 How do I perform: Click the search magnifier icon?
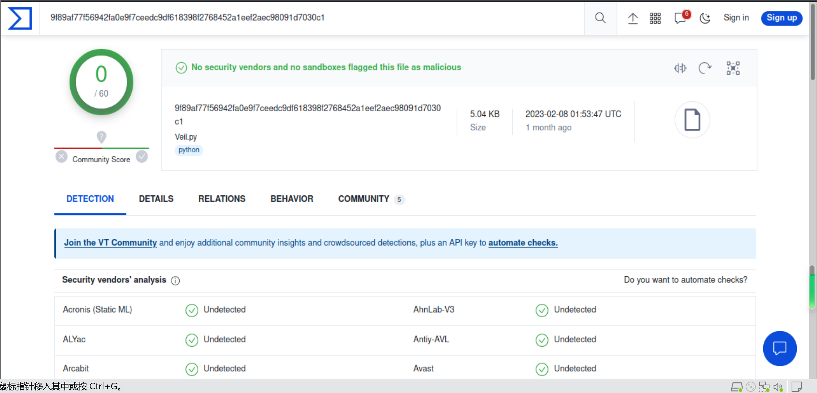(600, 18)
